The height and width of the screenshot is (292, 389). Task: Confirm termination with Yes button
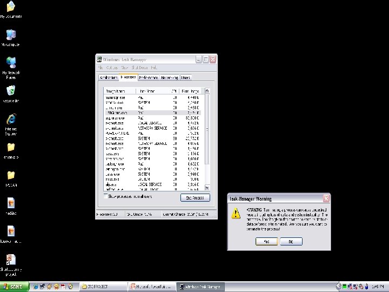(266, 241)
